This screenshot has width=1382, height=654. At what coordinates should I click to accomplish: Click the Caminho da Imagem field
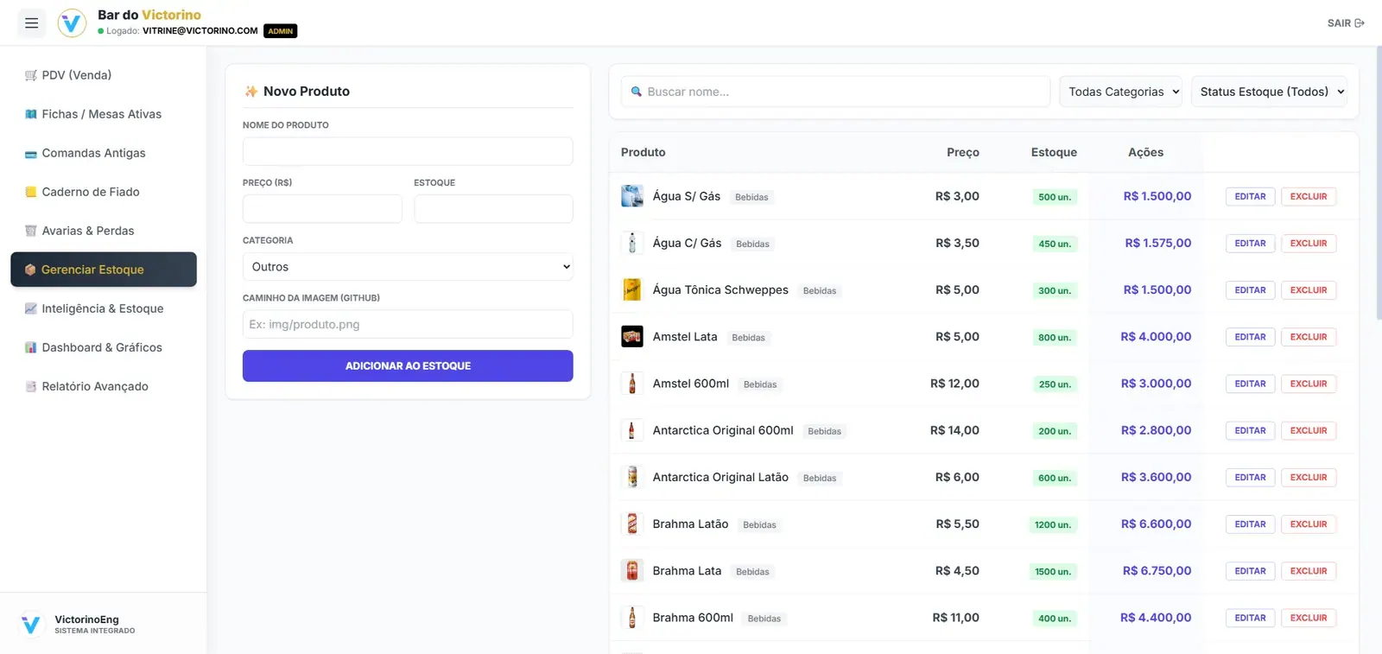point(408,324)
